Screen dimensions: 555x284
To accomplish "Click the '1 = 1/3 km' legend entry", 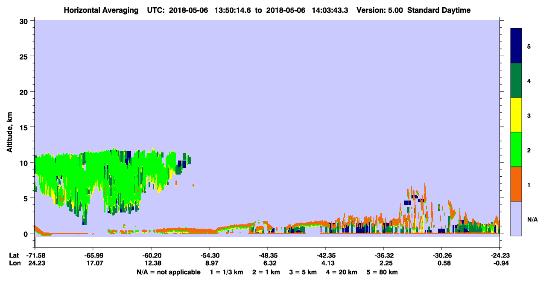I will coord(227,272).
